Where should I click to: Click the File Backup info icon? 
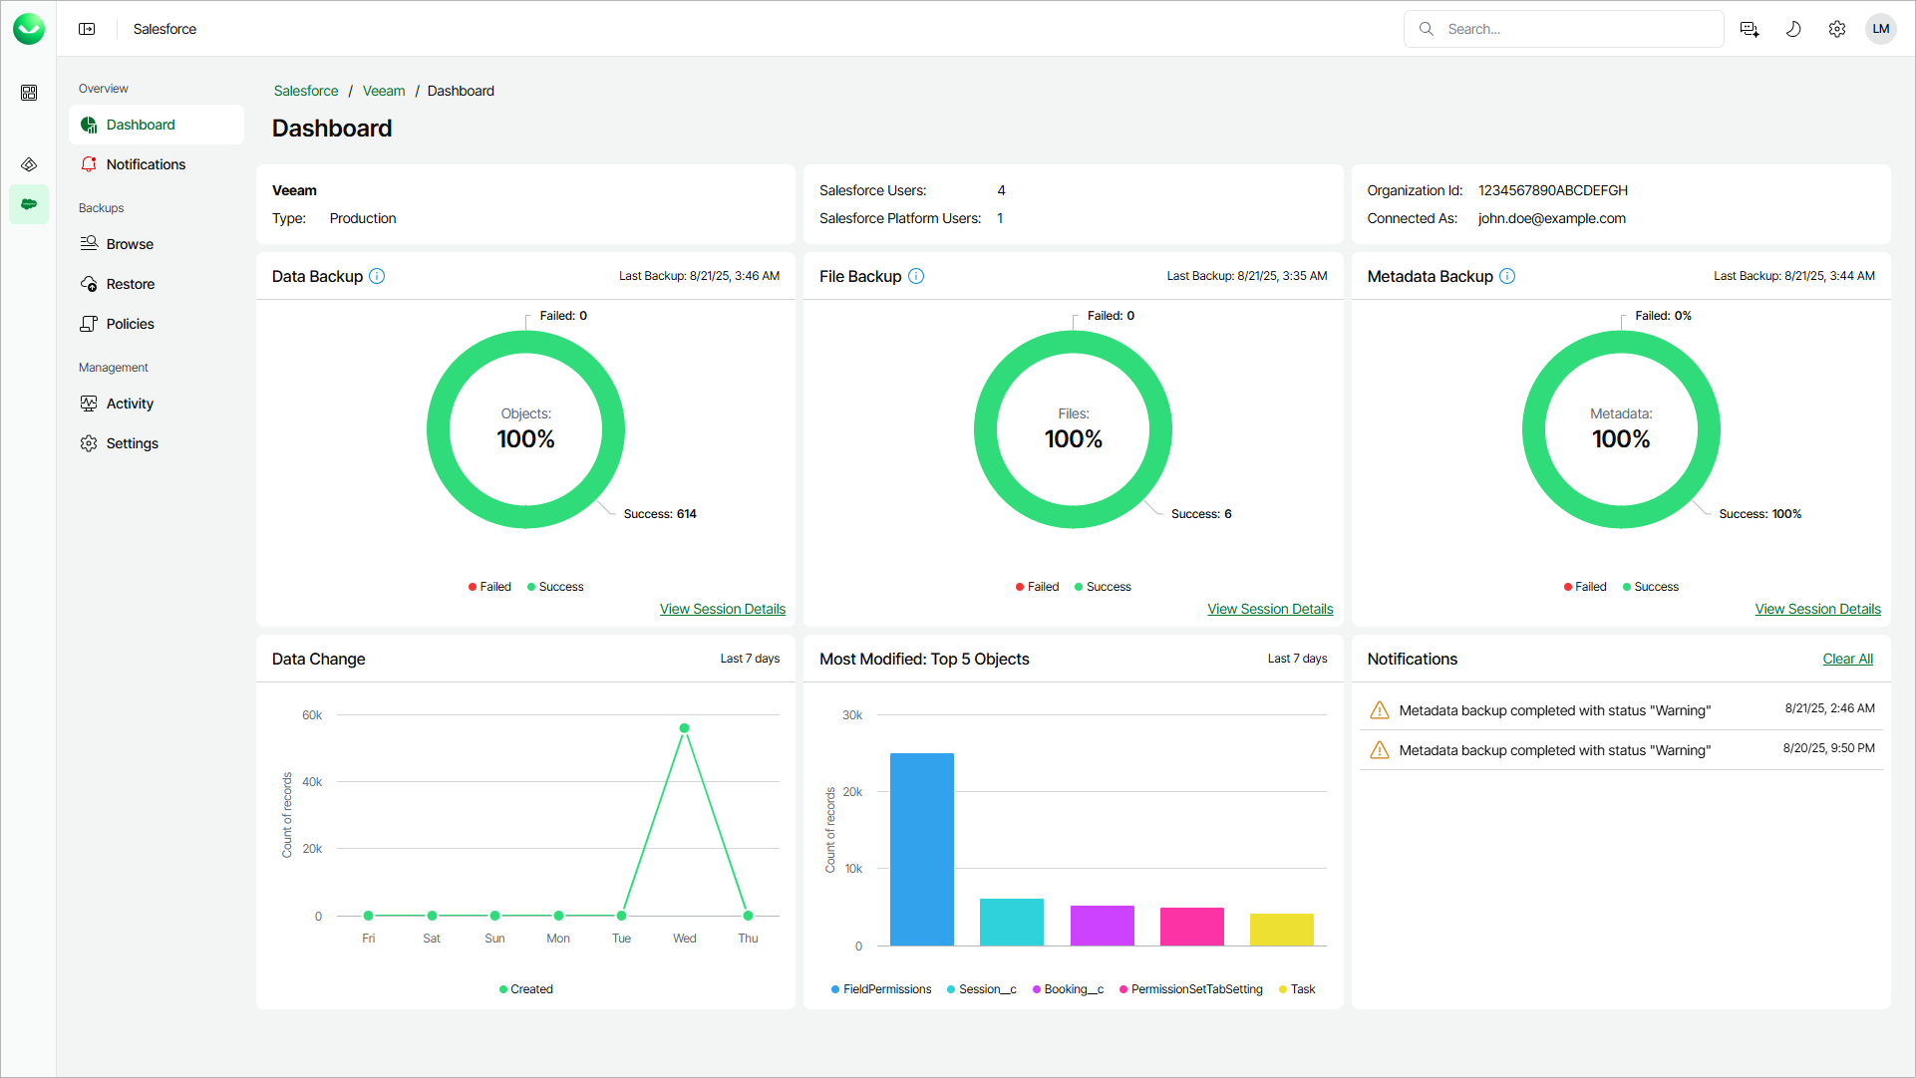tap(916, 276)
